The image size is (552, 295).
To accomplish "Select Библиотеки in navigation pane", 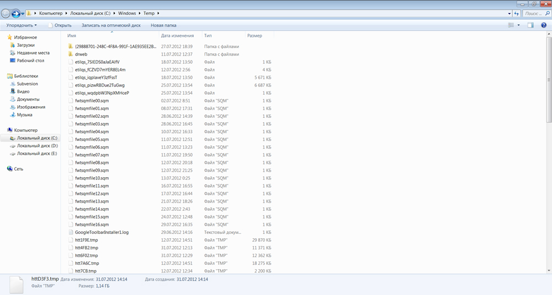I will 26,76.
